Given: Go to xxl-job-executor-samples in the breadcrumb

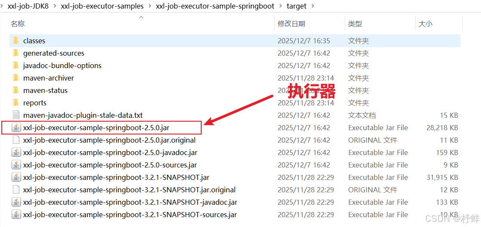Looking at the screenshot, I should click(x=102, y=6).
